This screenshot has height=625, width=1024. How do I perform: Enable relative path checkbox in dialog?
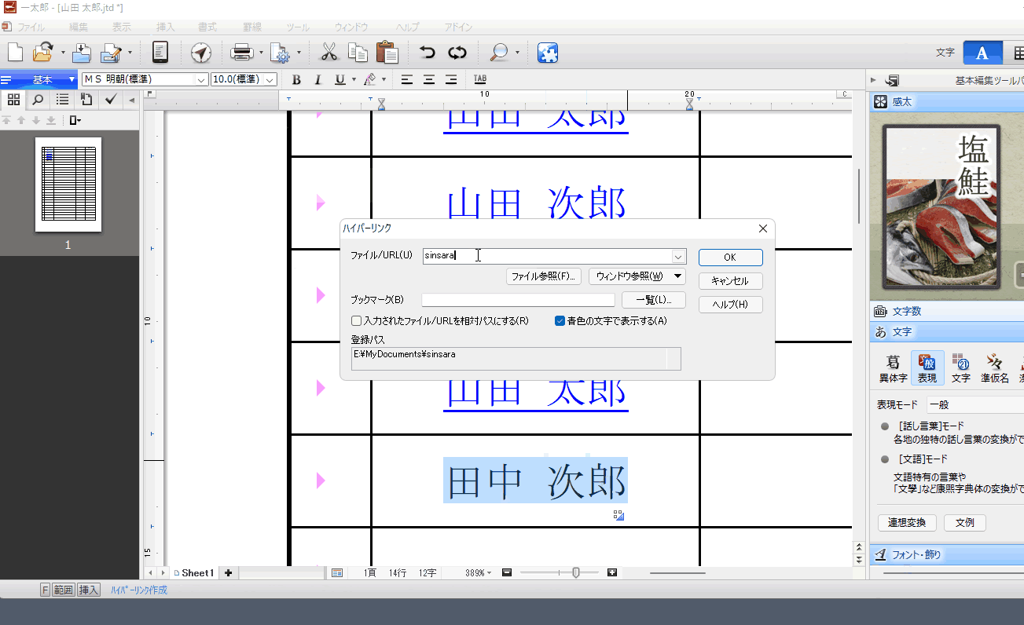[357, 321]
